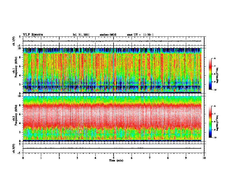Click the log(PSD) label beside ch.2 colorbar

(x=218, y=123)
